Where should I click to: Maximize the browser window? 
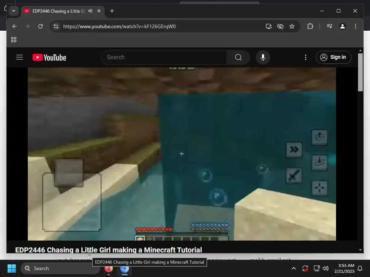tap(338, 11)
